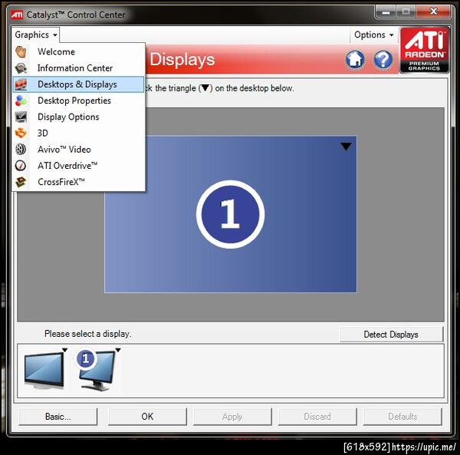Image resolution: width=460 pixels, height=455 pixels.
Task: Click the black triangle on desktop 1
Action: click(346, 147)
